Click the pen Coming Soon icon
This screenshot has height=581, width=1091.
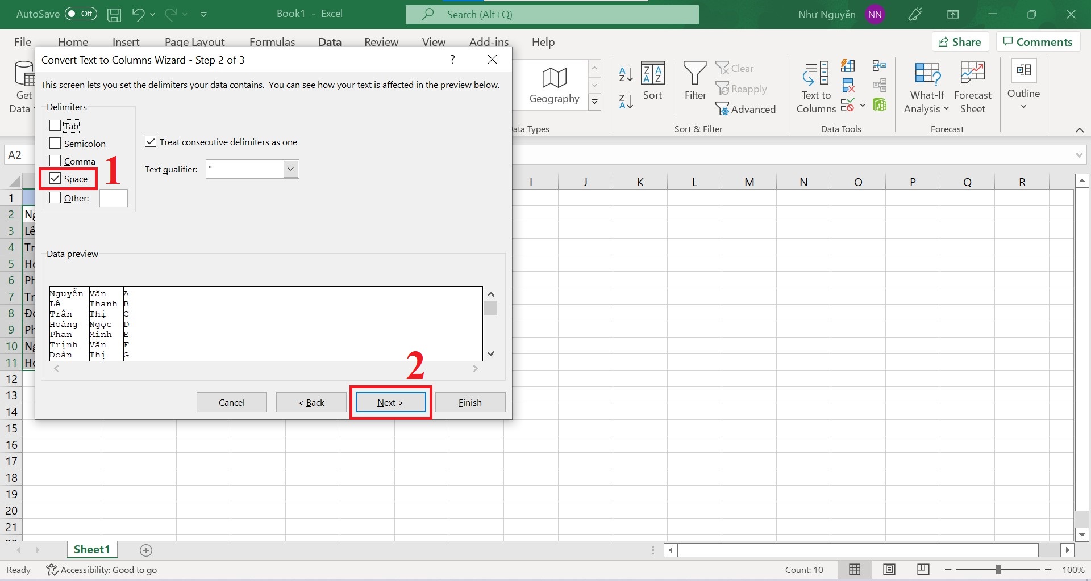[x=915, y=14]
